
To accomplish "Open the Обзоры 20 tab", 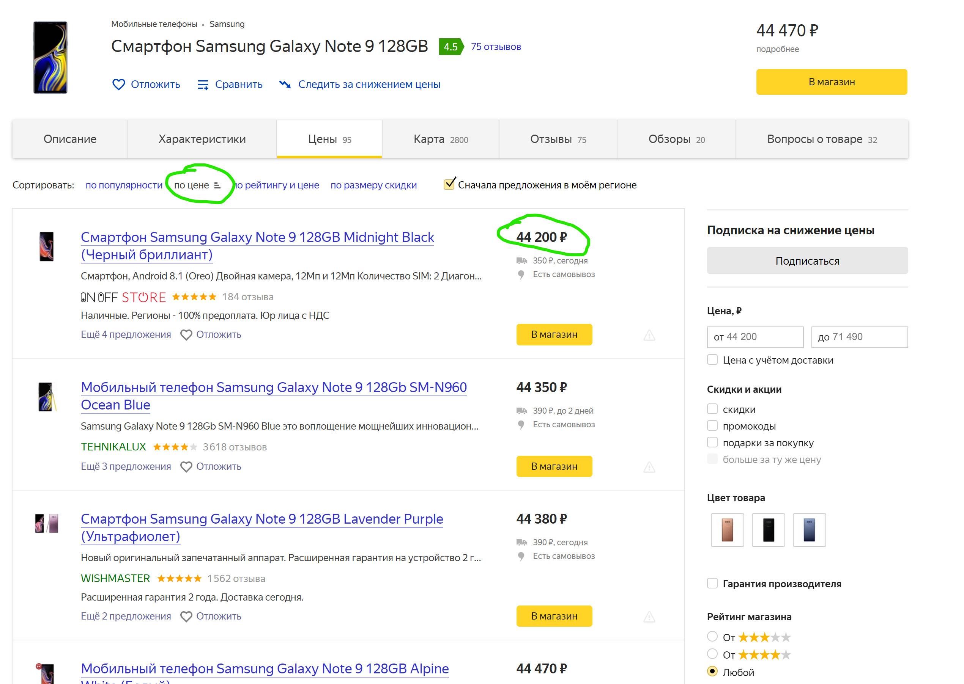I will tap(676, 139).
